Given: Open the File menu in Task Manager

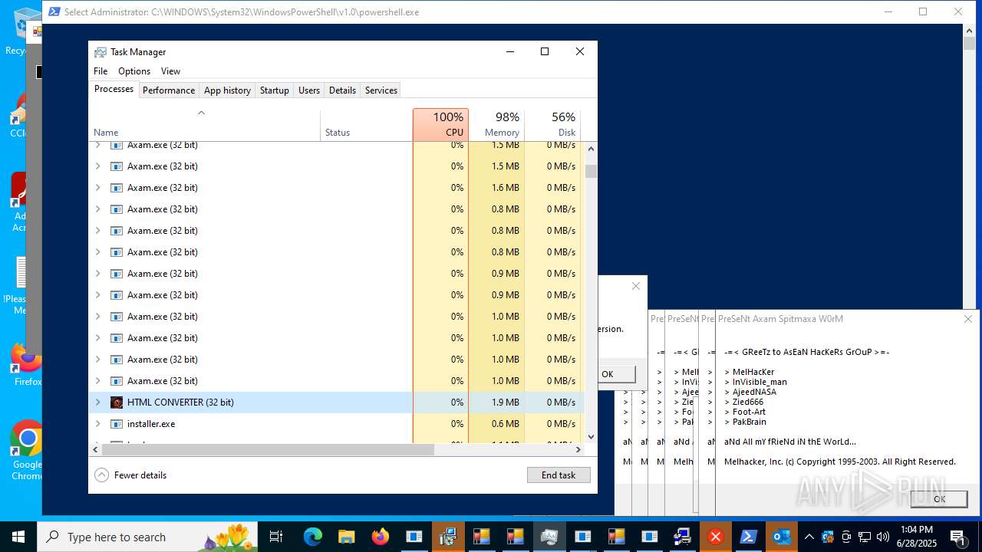Looking at the screenshot, I should point(101,71).
